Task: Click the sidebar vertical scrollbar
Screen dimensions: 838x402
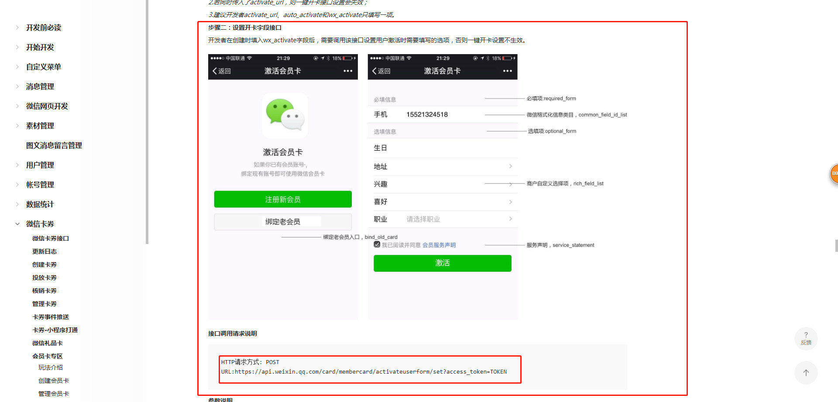Action: click(147, 122)
